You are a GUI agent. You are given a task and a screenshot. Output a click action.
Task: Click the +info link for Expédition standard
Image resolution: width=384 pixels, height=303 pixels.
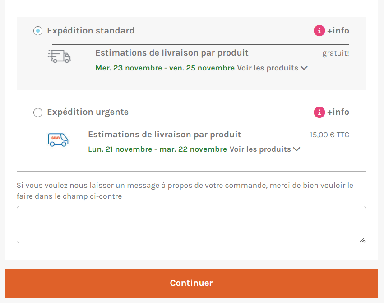pos(338,31)
